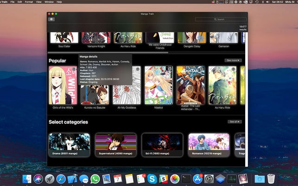Open Kuroko no Basuke manga cover
This screenshot has height=186, width=298.
[95, 94]
